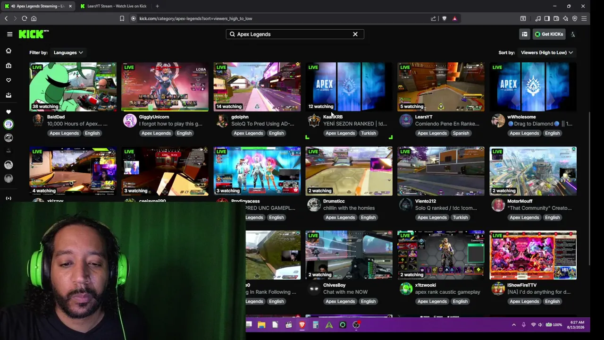Screen dimensions: 604x340
Task: Open Home in the Kick sidebar
Action: point(8,51)
